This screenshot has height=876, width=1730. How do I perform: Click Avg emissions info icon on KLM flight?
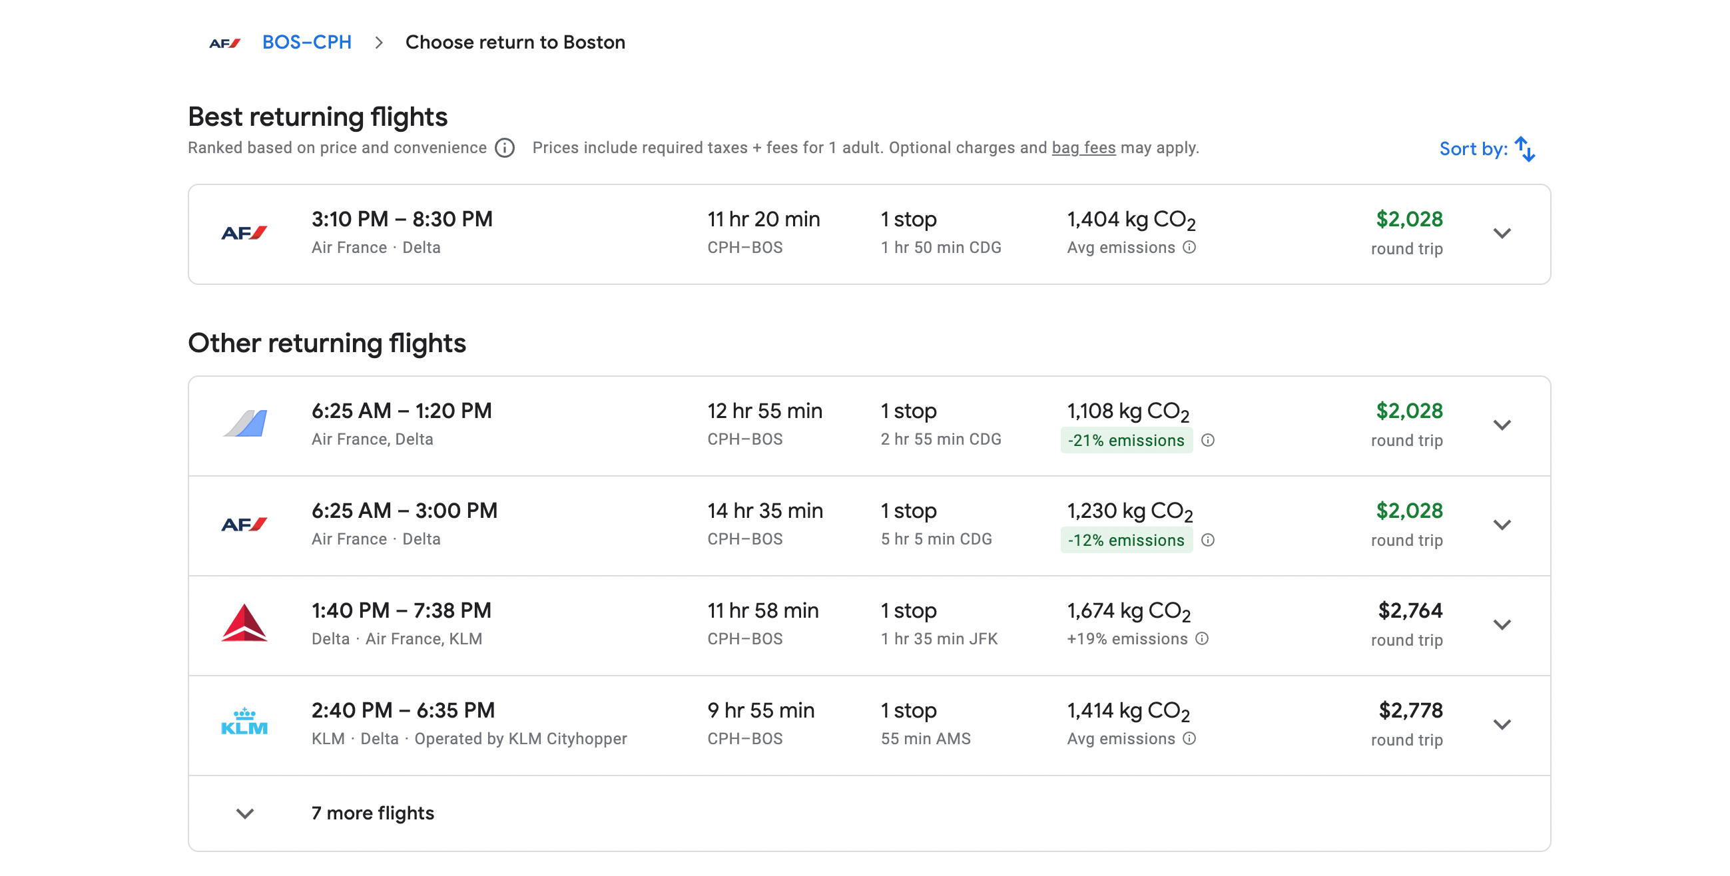(1189, 738)
